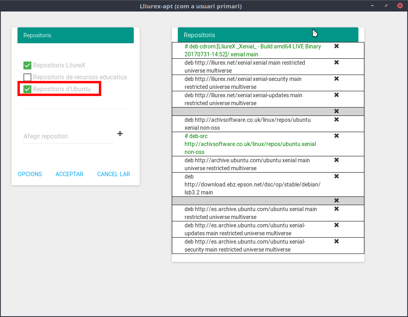Viewport: 408px width, 317px height.
Task: Remove the cdrom LliureX Xenial repository entry
Action: tap(336, 46)
